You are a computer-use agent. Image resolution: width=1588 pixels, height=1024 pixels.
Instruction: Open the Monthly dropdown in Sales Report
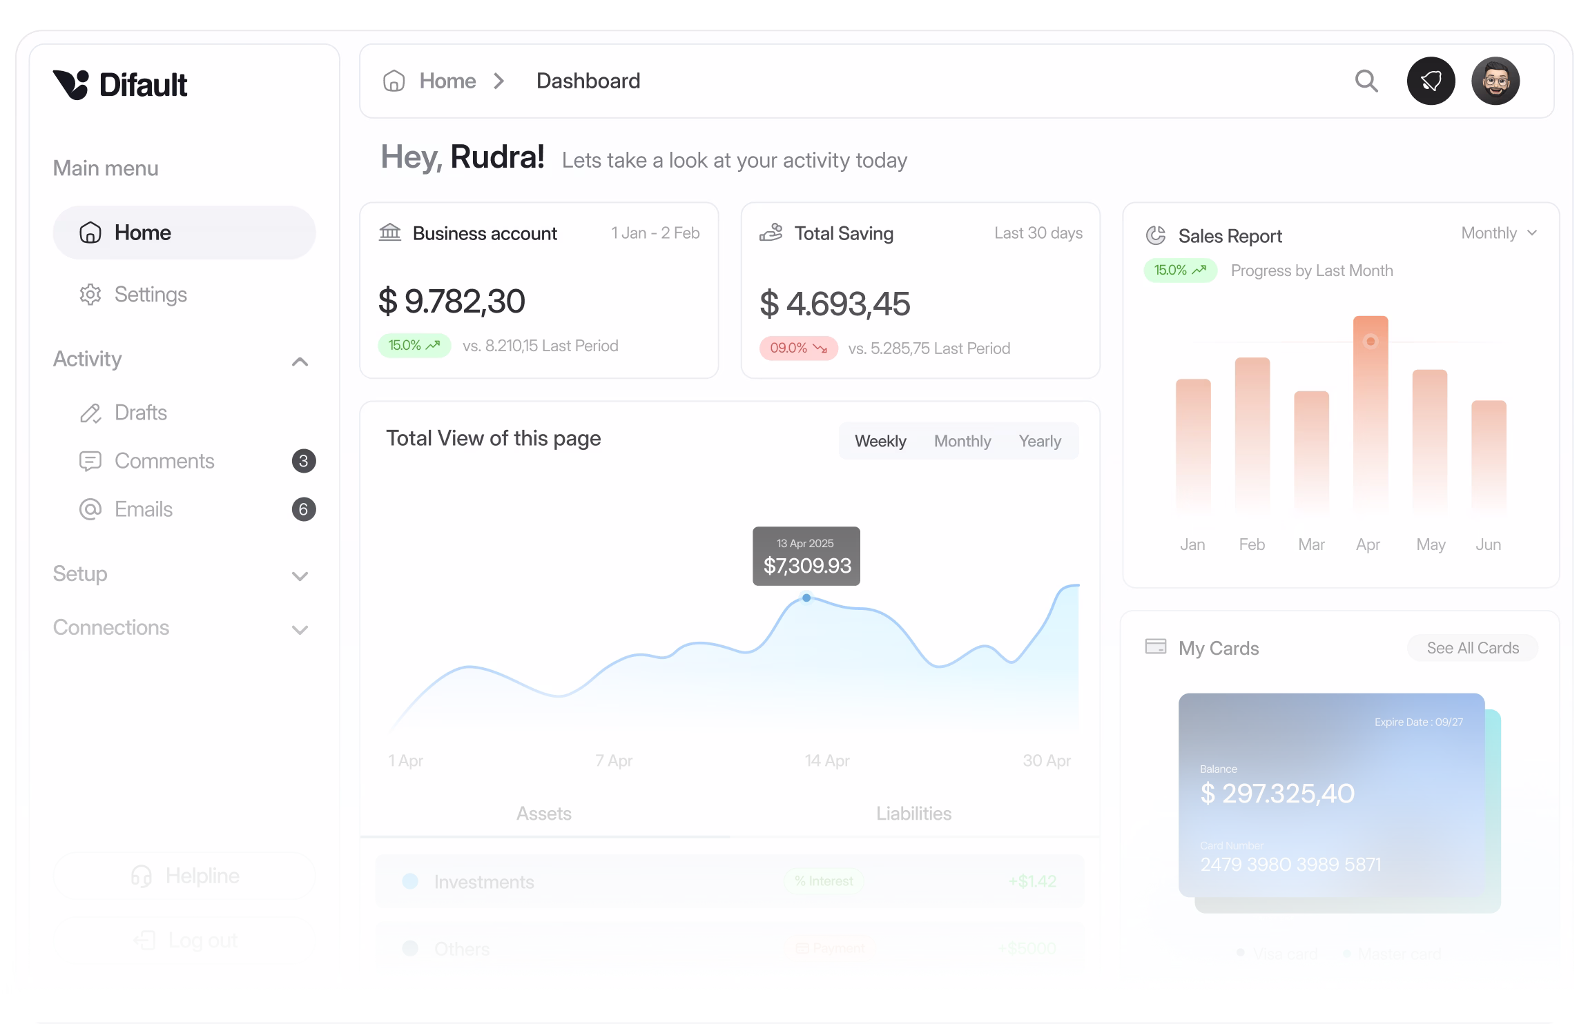pyautogui.click(x=1499, y=233)
